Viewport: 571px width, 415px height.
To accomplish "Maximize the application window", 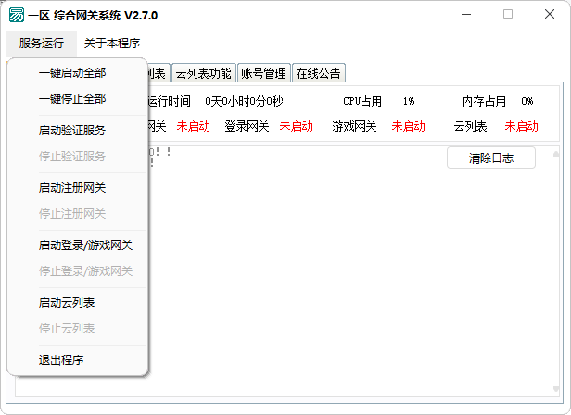I will 507,15.
